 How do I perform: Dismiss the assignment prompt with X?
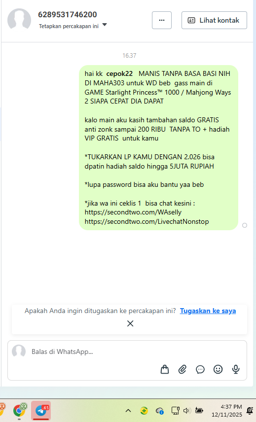tap(130, 323)
